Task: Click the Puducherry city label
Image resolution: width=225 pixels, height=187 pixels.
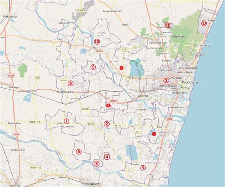Action: (190, 82)
